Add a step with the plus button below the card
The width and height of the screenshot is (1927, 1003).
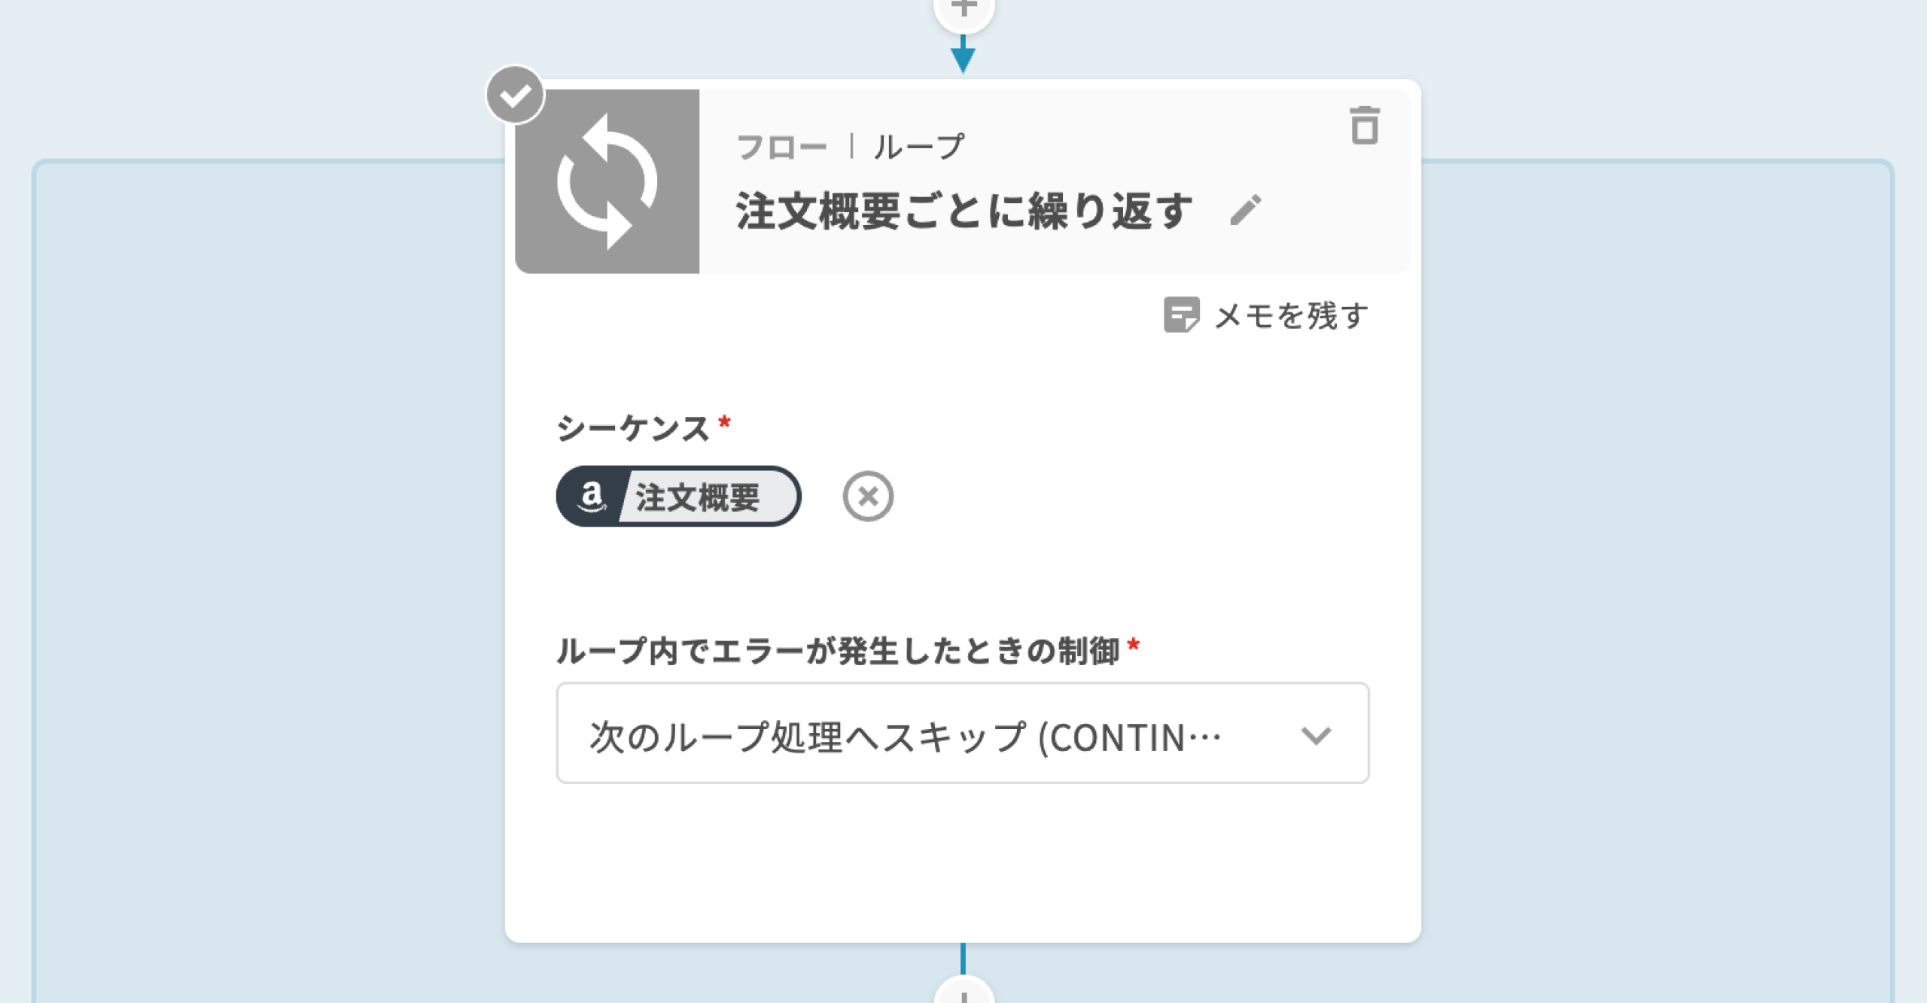tap(963, 993)
